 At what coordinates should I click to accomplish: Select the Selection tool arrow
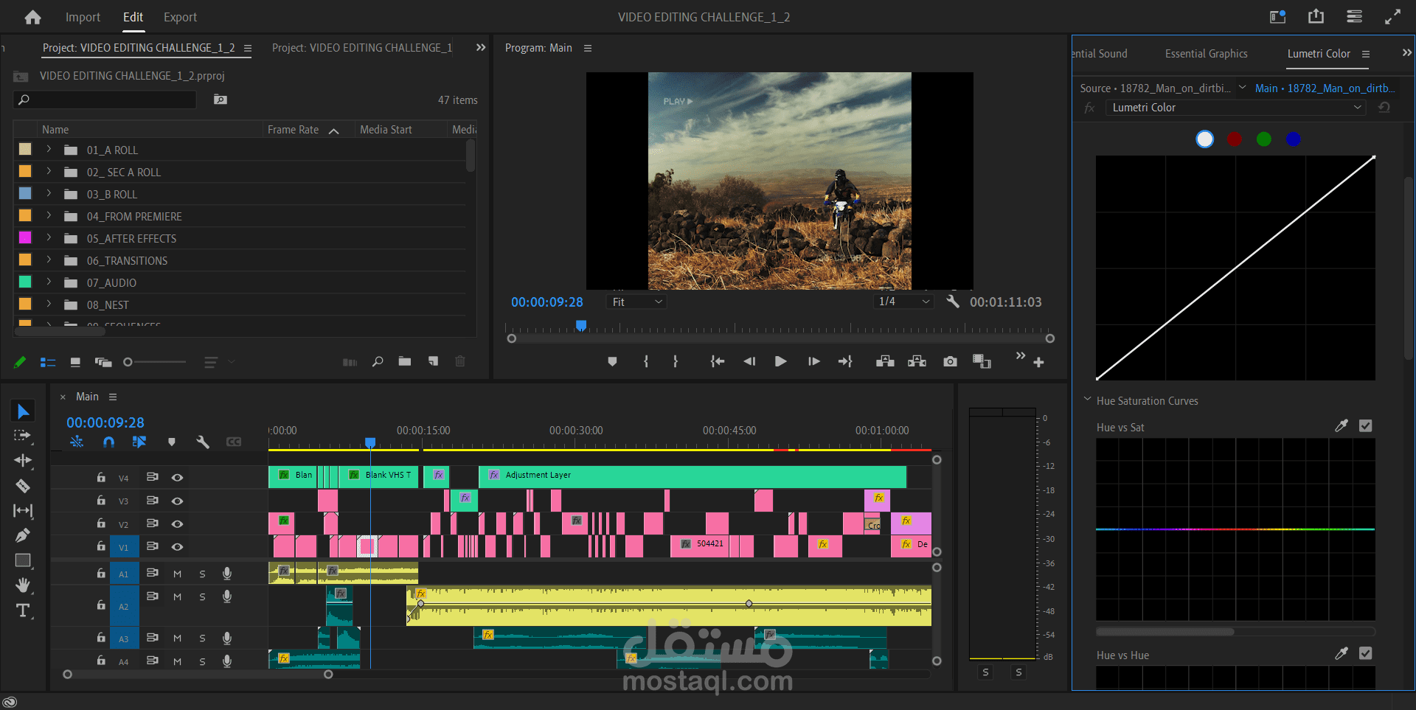pos(23,411)
